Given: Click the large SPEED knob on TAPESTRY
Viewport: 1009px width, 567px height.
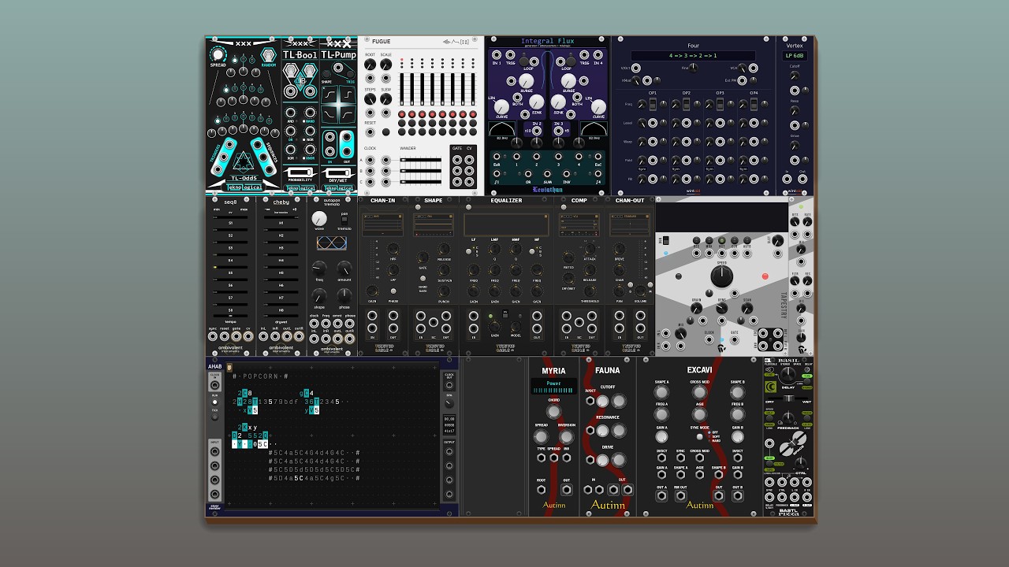Looking at the screenshot, I should click(x=721, y=276).
